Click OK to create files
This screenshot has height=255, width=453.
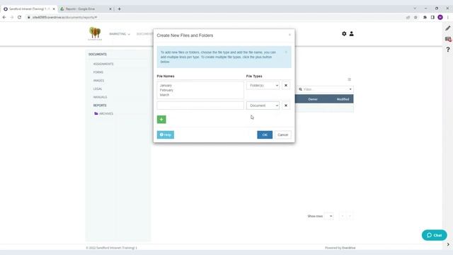coord(265,135)
